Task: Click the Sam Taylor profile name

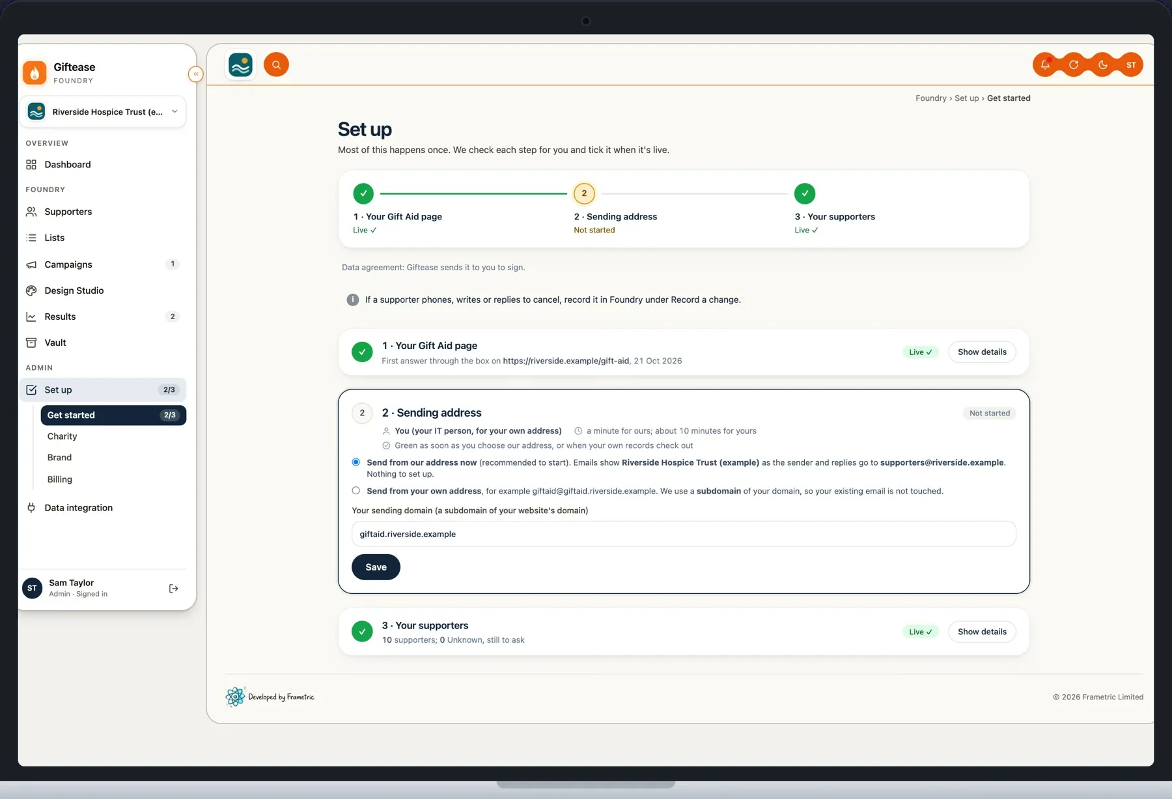Action: point(71,583)
